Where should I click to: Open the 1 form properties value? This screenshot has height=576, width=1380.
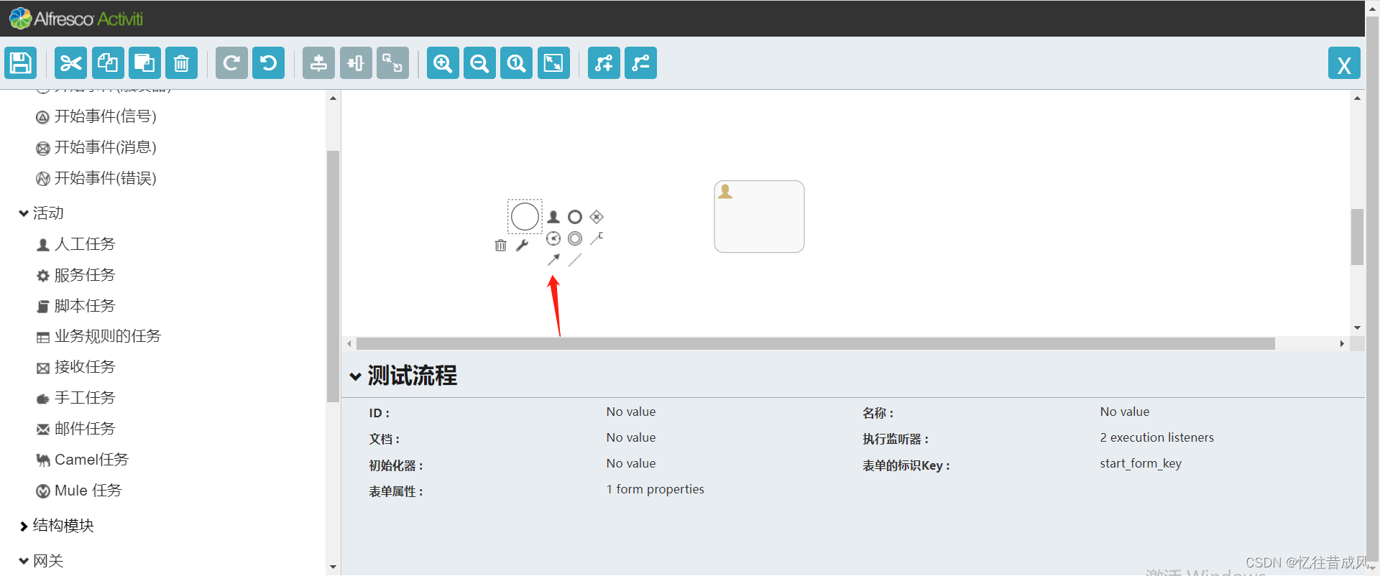tap(655, 490)
